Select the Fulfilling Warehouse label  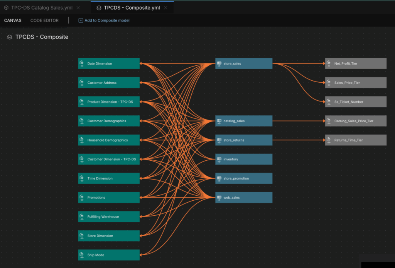103,216
